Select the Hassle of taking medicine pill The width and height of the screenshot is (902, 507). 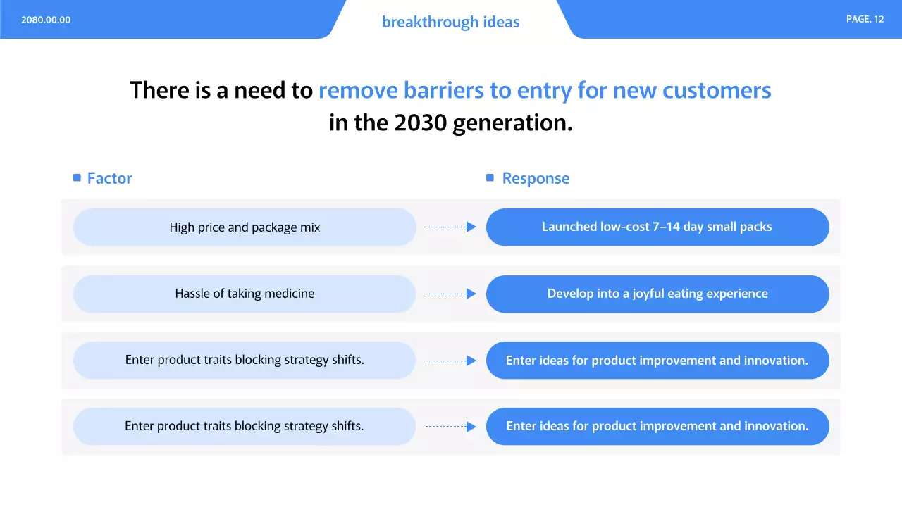tap(245, 294)
